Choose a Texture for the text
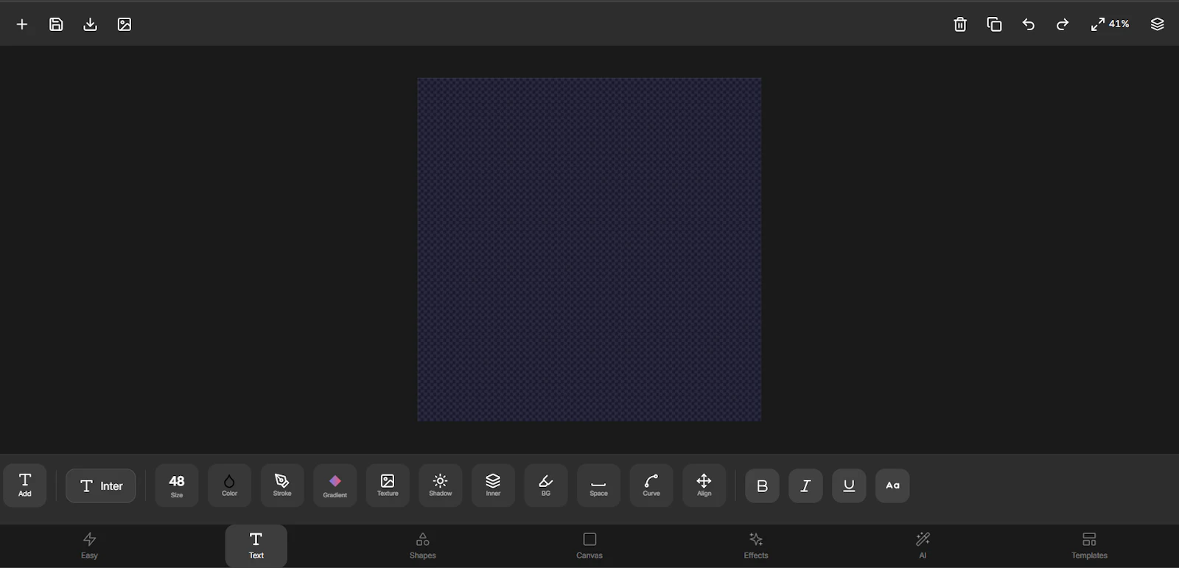This screenshot has width=1179, height=568. tap(388, 485)
